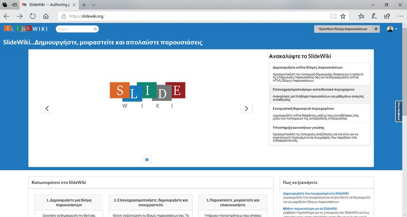Open Μάθετε περισσότερα για το SlideWiki link
Image resolution: width=407 pixels, height=217 pixels.
(310, 208)
